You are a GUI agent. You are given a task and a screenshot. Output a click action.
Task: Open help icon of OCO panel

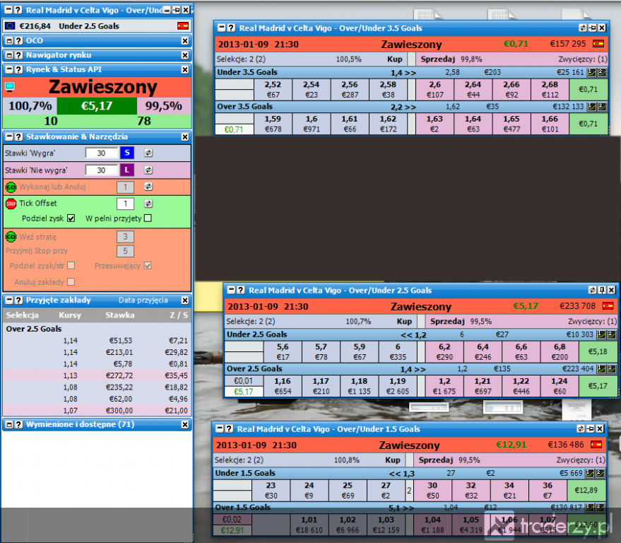click(18, 40)
